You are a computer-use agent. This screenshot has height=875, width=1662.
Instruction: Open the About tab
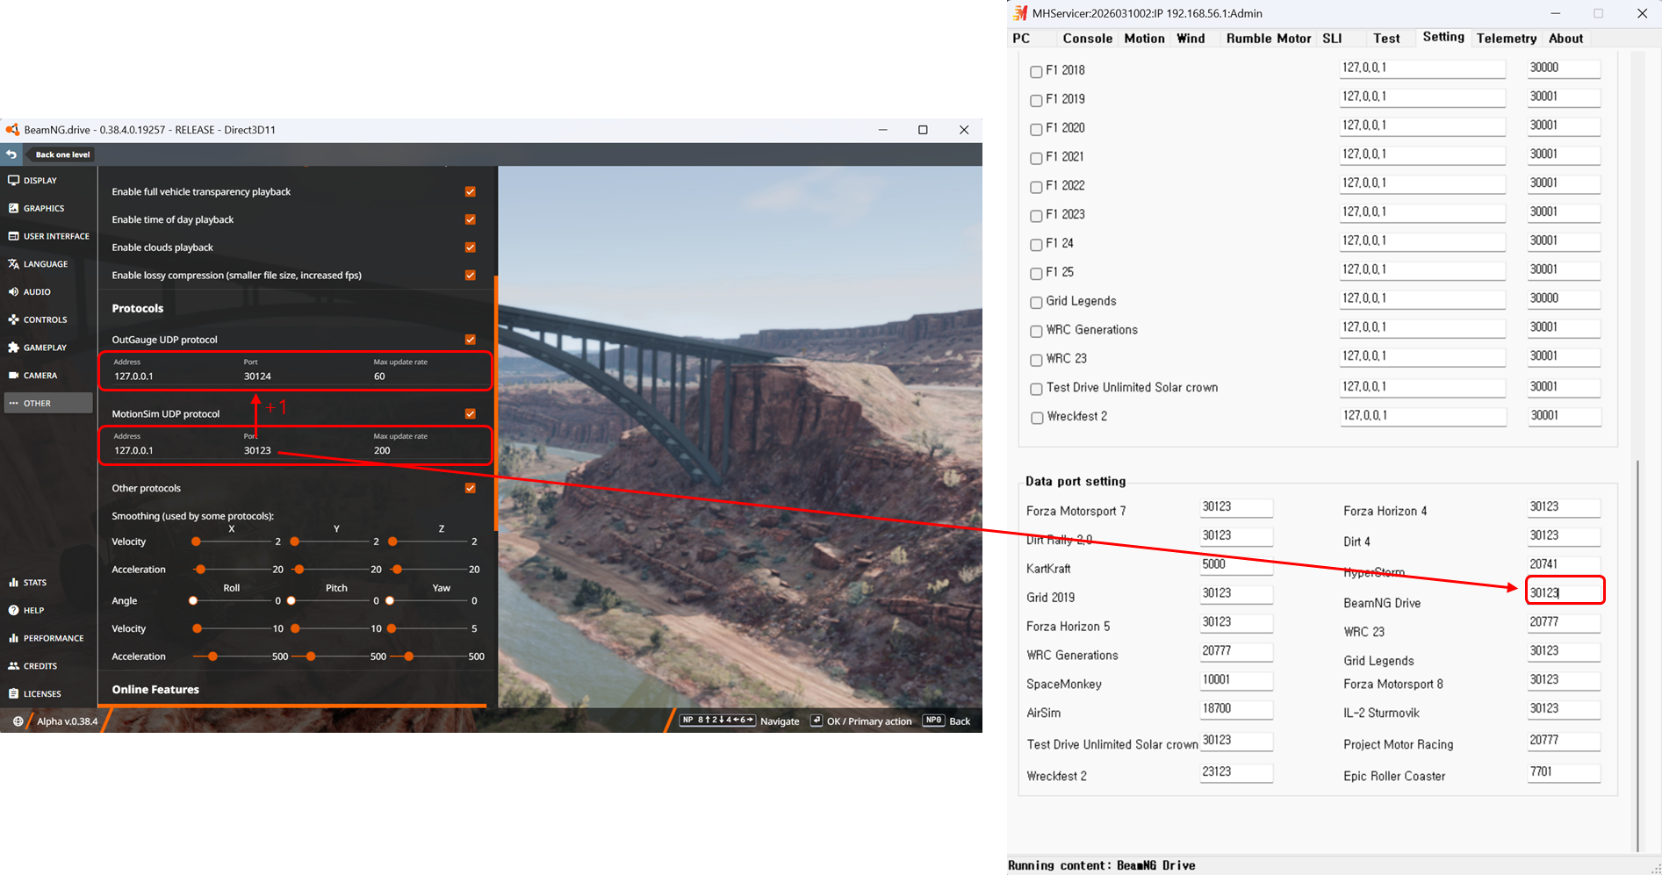coord(1565,39)
